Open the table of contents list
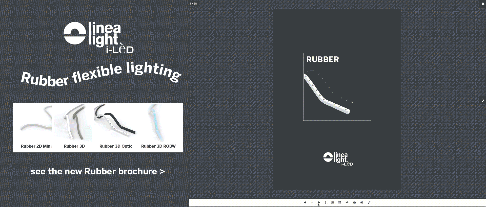486x207 pixels. pos(332,202)
